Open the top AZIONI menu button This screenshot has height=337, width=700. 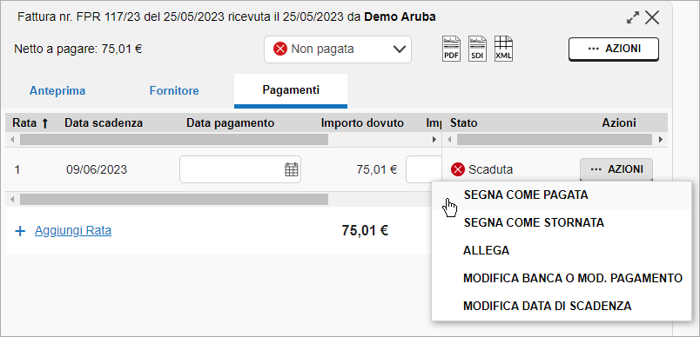pos(614,49)
